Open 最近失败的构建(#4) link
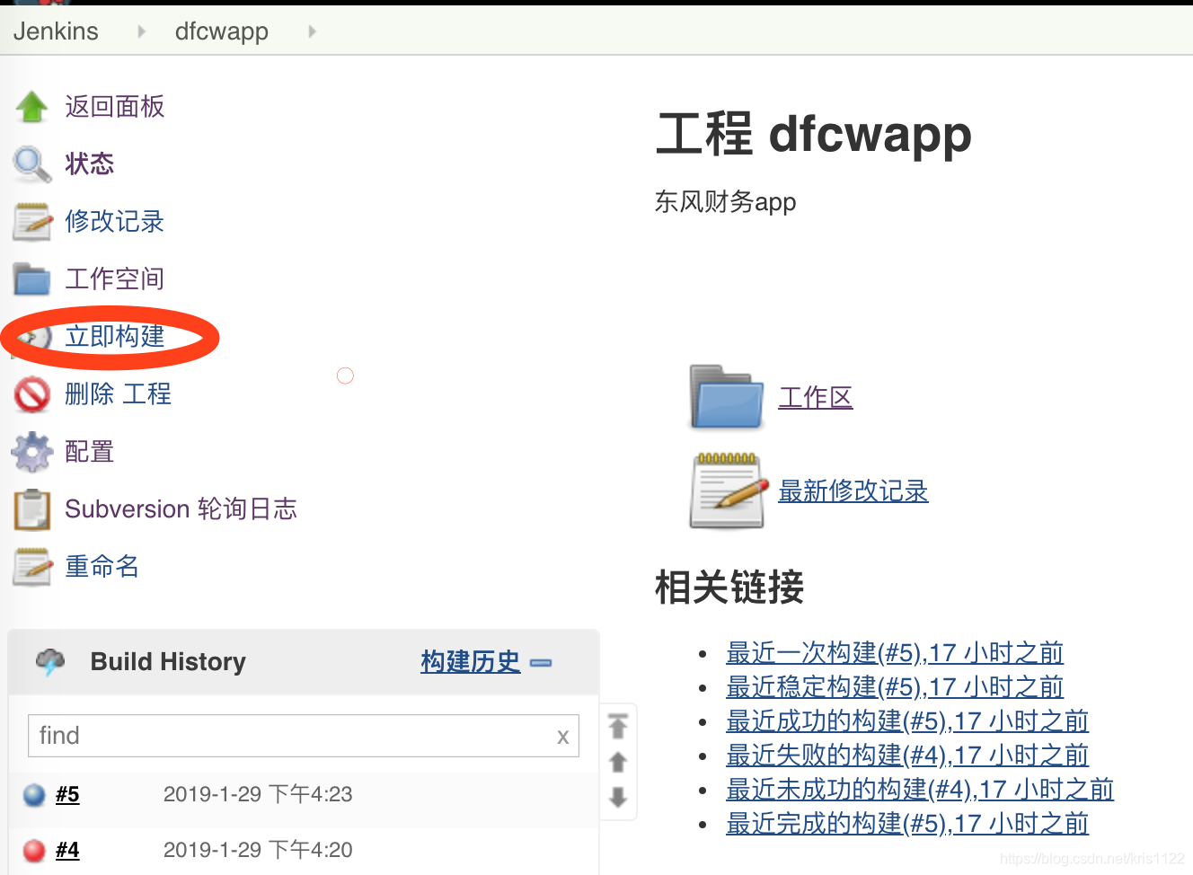1193x875 pixels. point(907,756)
